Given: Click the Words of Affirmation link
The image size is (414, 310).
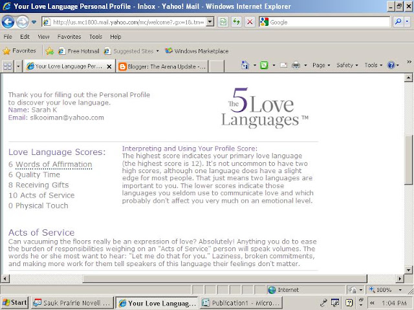Looking at the screenshot, I should coord(54,164).
